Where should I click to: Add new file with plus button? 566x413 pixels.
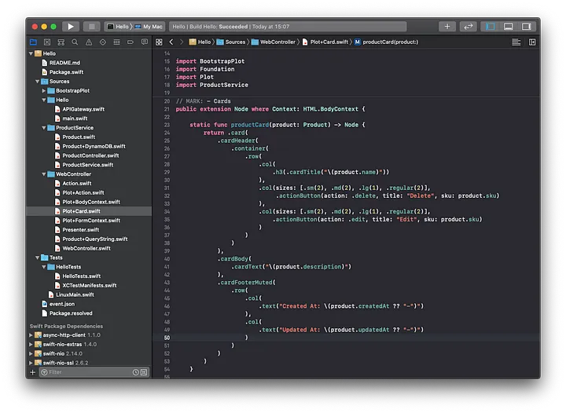pos(32,372)
